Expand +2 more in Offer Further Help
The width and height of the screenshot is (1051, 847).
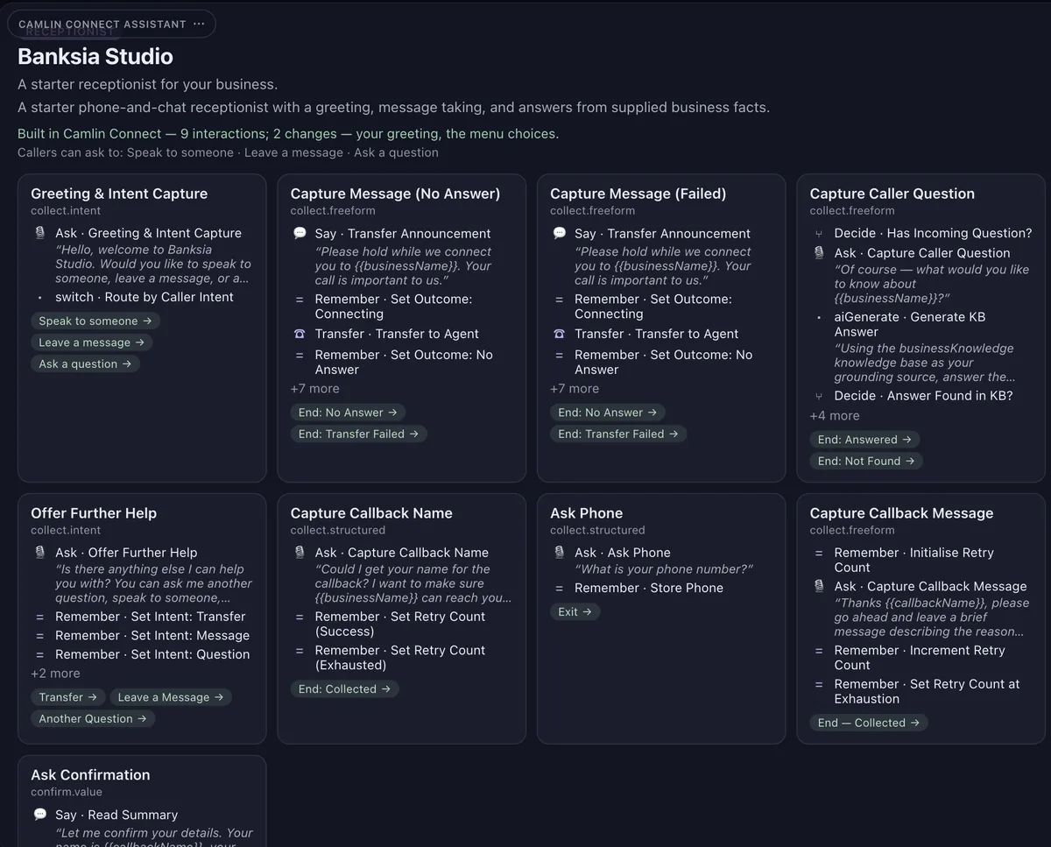(x=55, y=674)
